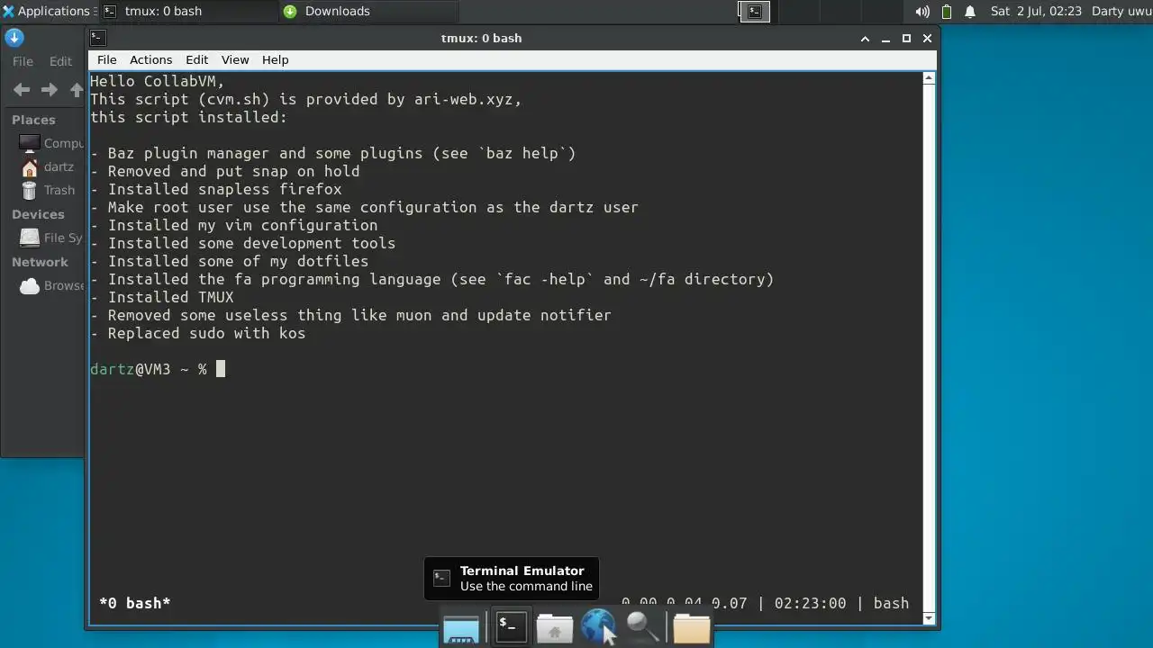Open the notifications bell icon

point(970,12)
